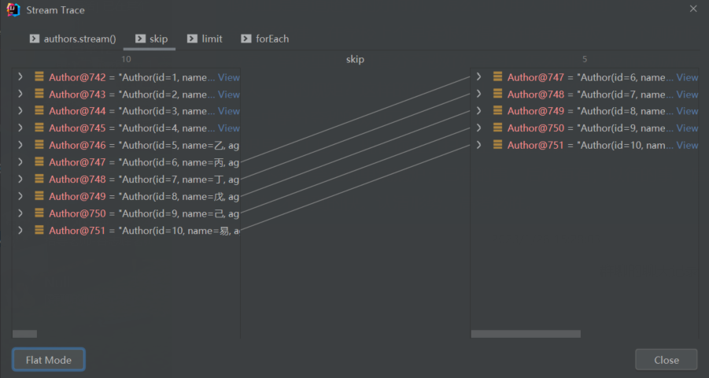Click the object icon beside Author@749 in left list
This screenshot has height=378, width=709.
pyautogui.click(x=39, y=196)
